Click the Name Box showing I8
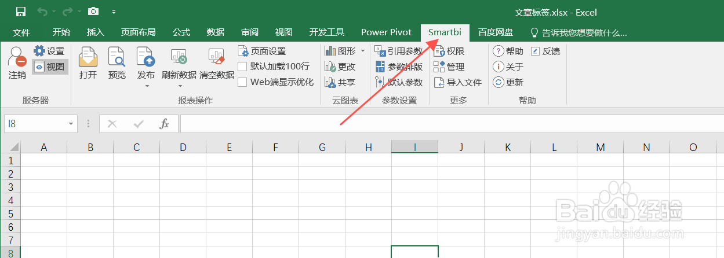 [x=36, y=123]
